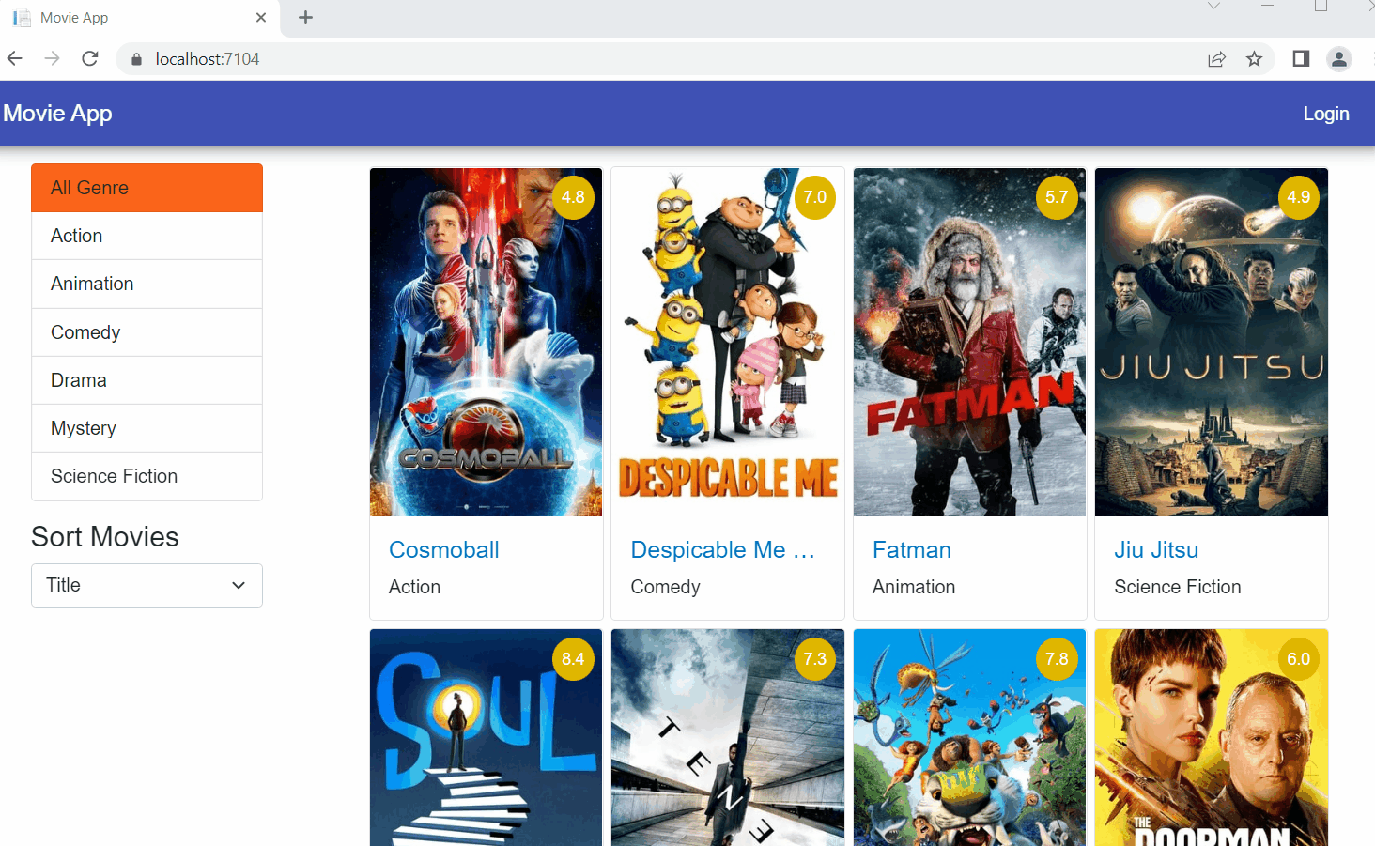Click the Login link
The image size is (1375, 846).
[x=1326, y=114]
